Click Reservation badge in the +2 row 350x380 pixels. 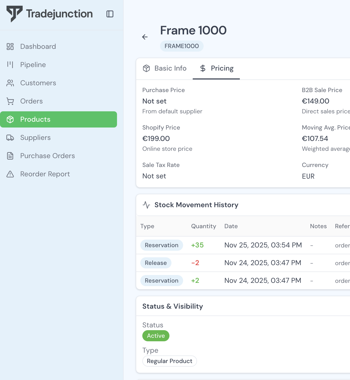[x=162, y=281]
